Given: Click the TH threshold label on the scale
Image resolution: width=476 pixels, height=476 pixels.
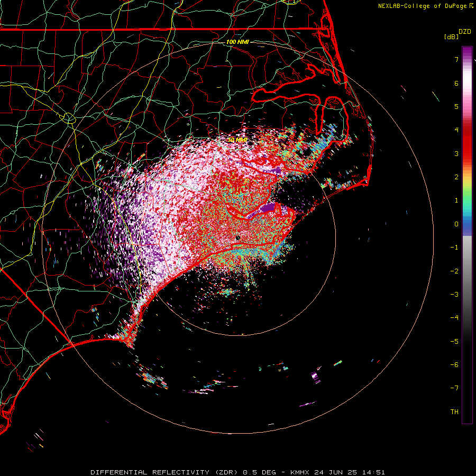Looking at the screenshot, I should (454, 412).
